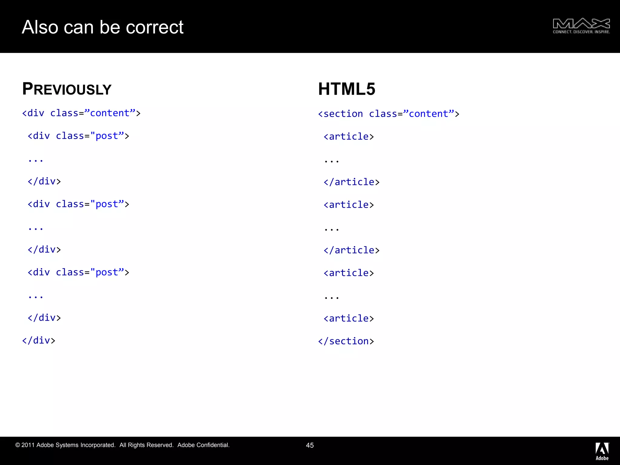The width and height of the screenshot is (620, 465).
Task: Click the slide title 'Also can be correct'
Action: pos(103,27)
